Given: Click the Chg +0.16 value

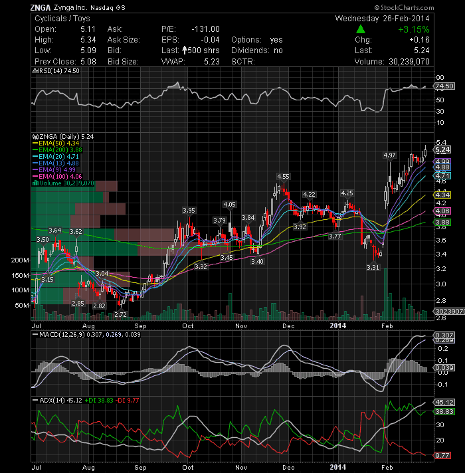Looking at the screenshot, I should point(419,40).
